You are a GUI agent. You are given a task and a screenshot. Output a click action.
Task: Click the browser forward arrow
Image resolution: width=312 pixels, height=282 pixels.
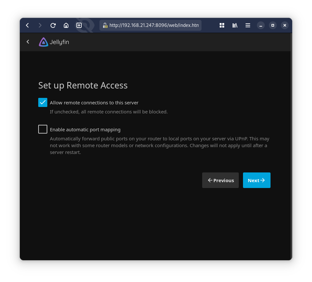(x=40, y=25)
